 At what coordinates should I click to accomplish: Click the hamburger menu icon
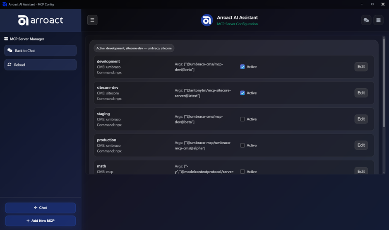[x=92, y=20]
